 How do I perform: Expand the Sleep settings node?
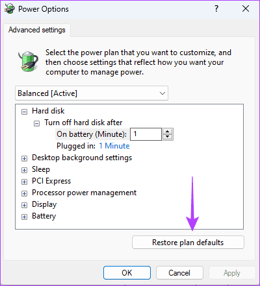(x=24, y=170)
